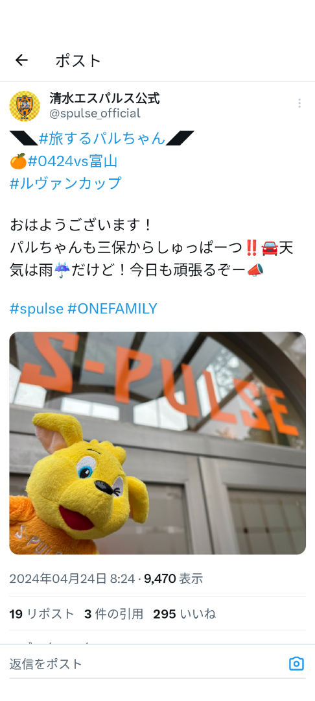Tap the 返信をポスト reply field
This screenshot has width=315, height=701.
coord(147,664)
